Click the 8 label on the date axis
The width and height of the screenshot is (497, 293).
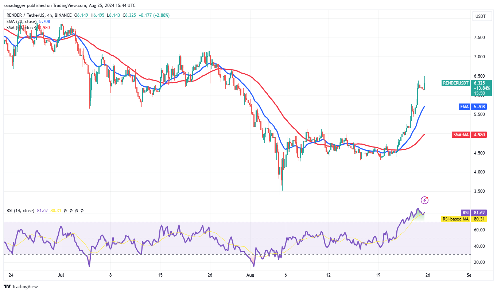click(110, 275)
